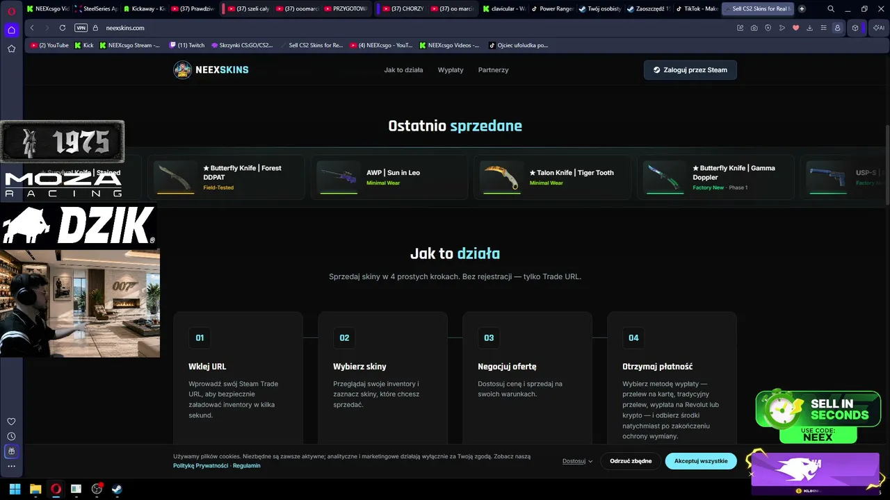Select the Butterfly Knife Gamma Doppler card
Image resolution: width=890 pixels, height=500 pixels.
coord(715,177)
